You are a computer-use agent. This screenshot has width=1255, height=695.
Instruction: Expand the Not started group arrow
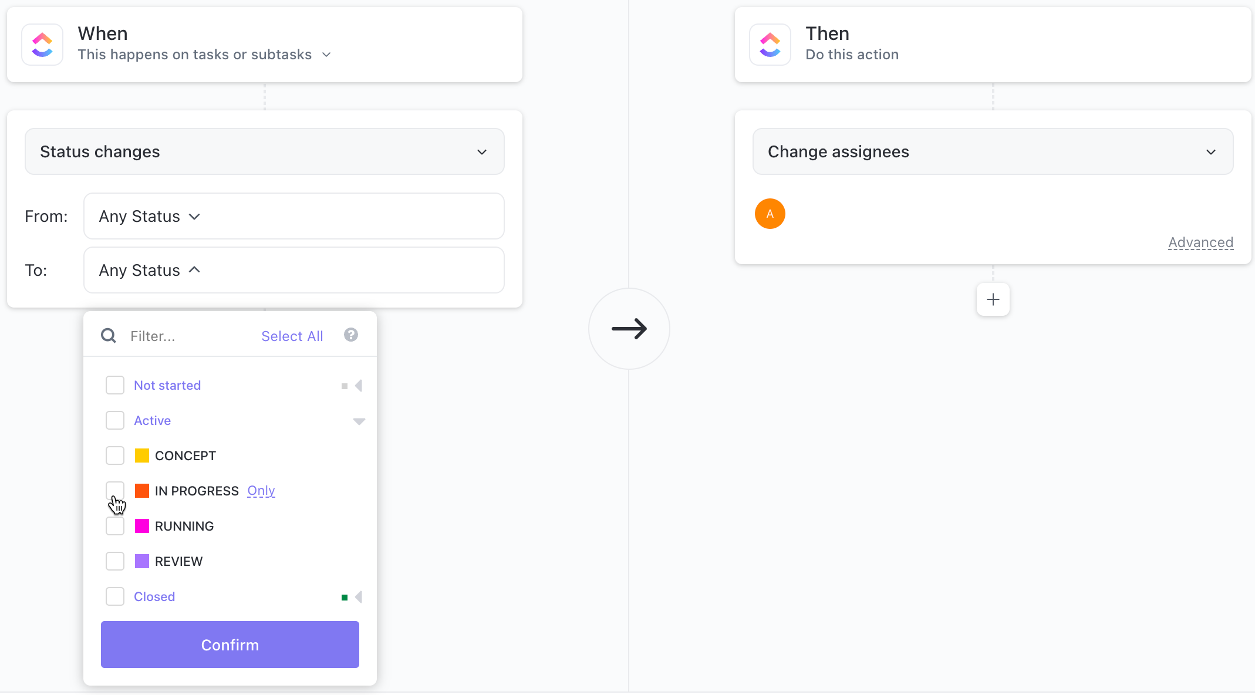pos(359,386)
